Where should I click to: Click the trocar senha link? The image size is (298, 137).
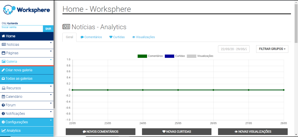[x=9, y=27]
